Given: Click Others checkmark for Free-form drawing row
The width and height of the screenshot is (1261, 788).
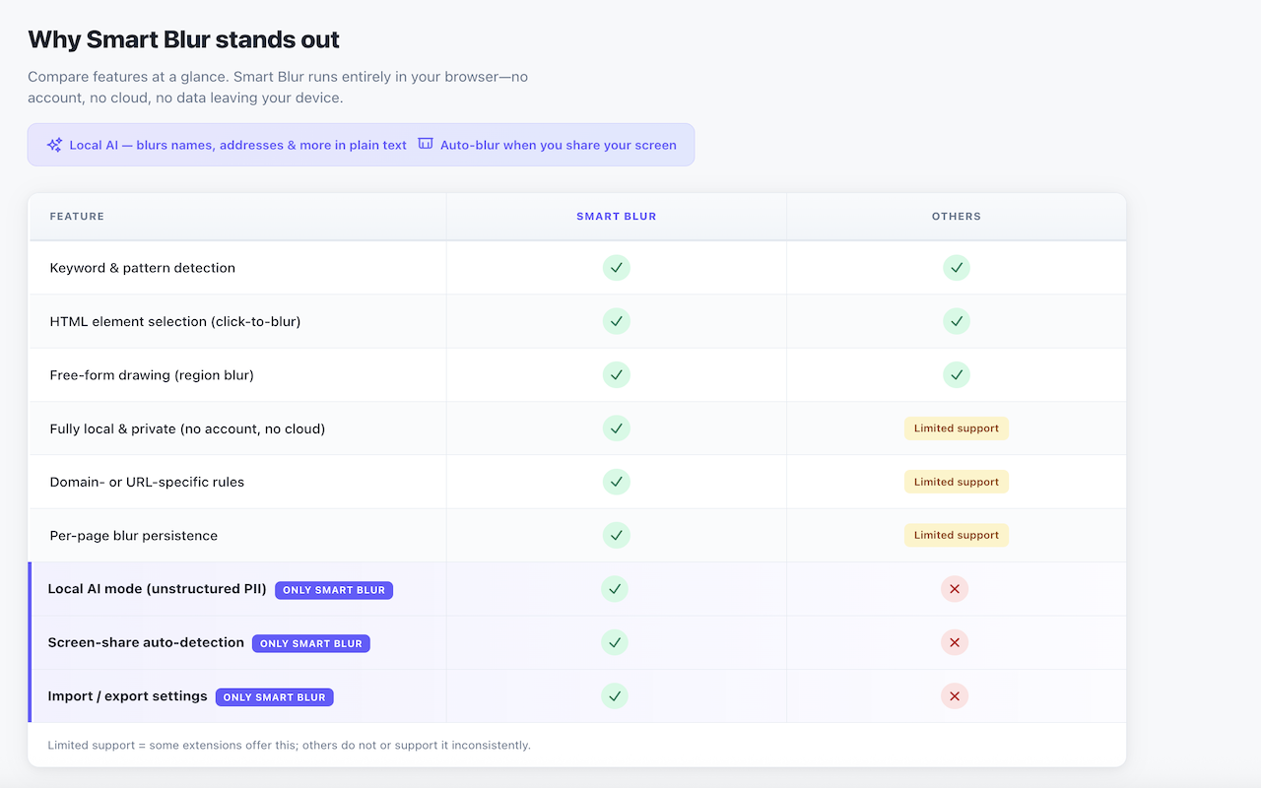Looking at the screenshot, I should coord(956,374).
